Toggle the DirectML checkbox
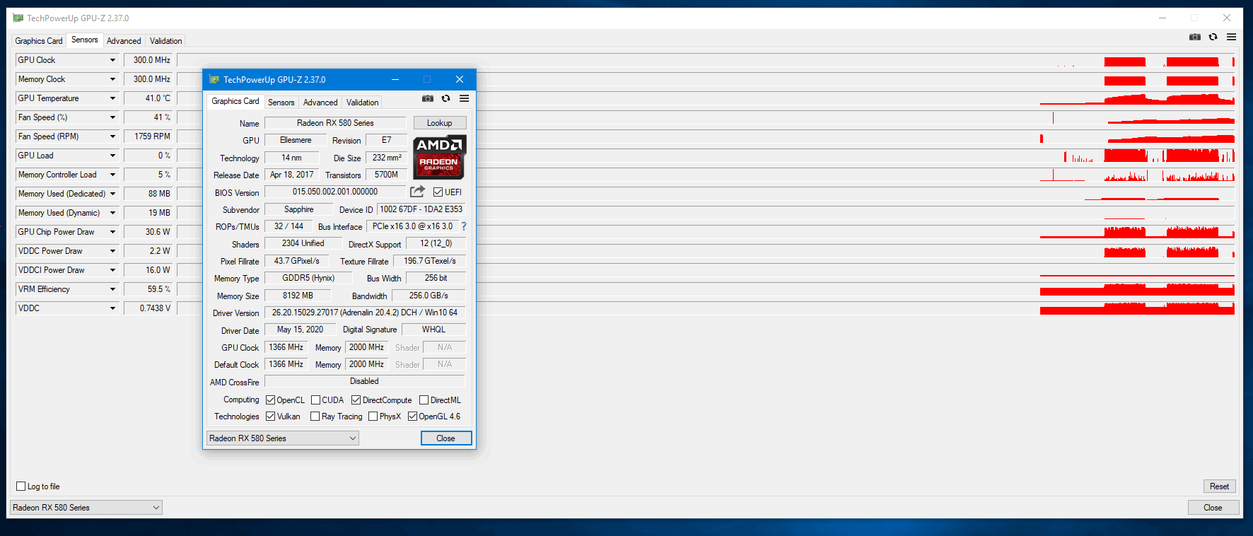The height and width of the screenshot is (536, 1253). [x=424, y=400]
